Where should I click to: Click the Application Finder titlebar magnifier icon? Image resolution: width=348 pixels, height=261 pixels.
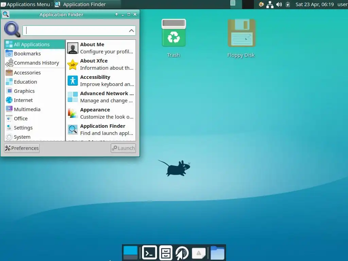pos(6,14)
